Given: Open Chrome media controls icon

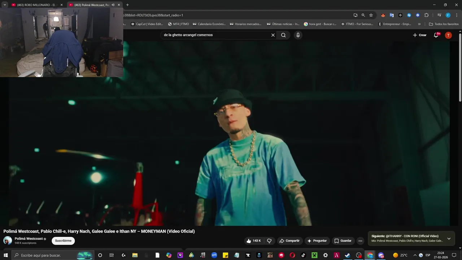Looking at the screenshot, I should click(x=439, y=15).
